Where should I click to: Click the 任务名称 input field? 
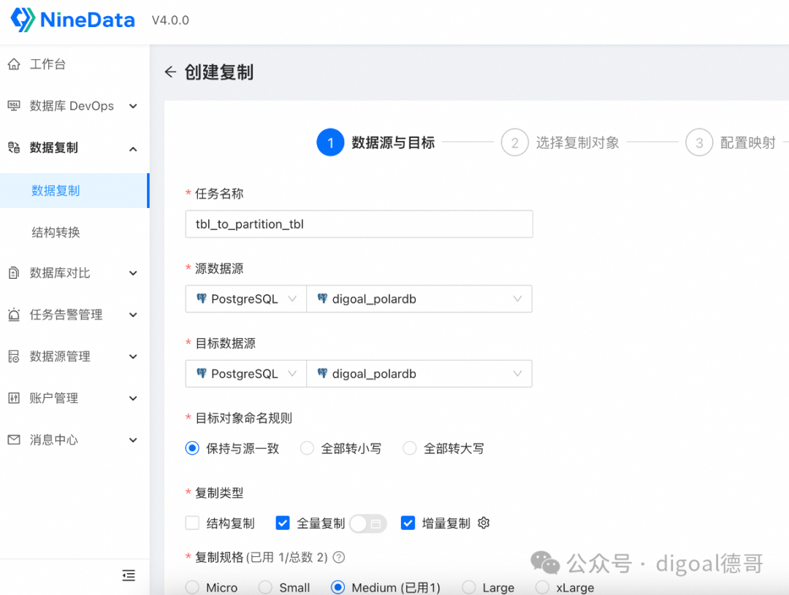[x=359, y=224]
